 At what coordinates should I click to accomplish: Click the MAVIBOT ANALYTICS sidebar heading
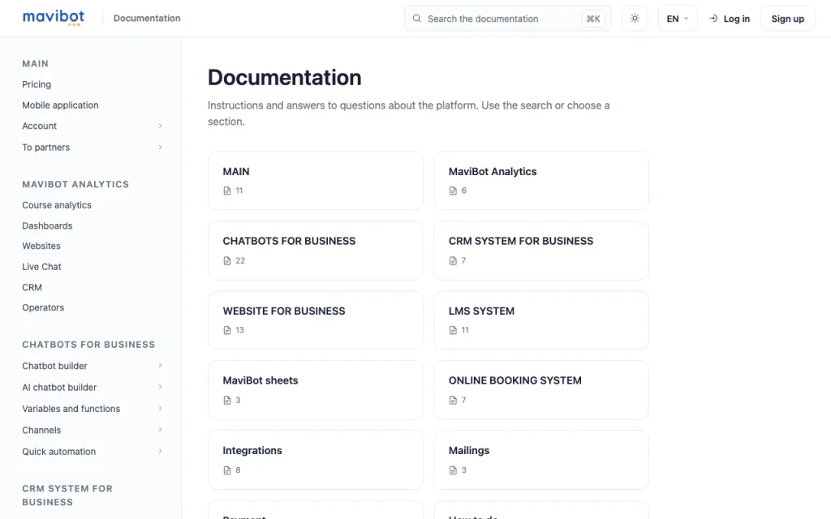tap(75, 184)
